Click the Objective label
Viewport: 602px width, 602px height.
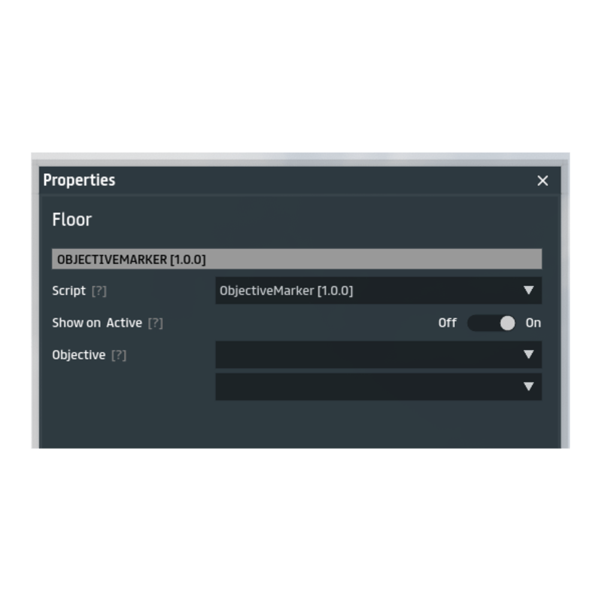[x=79, y=355]
